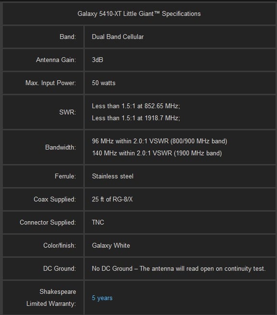This screenshot has width=277, height=315.
Task: Click the 3dB antenna gain value
Action: [97, 60]
